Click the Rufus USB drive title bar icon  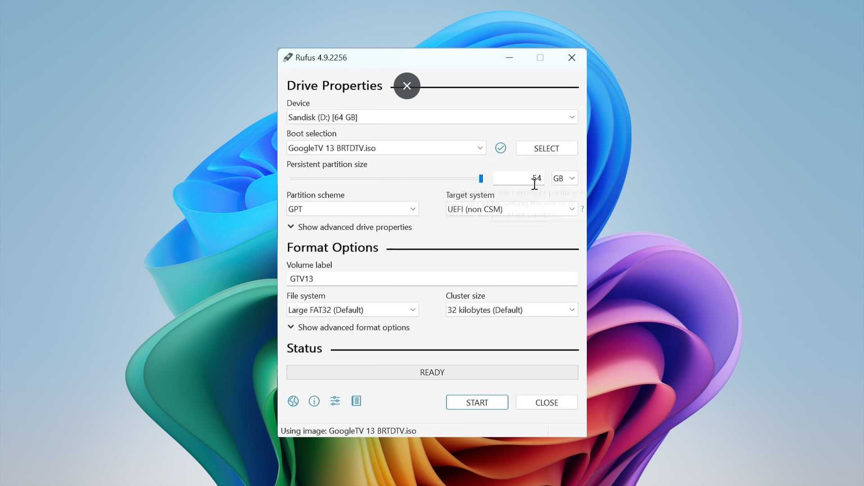(288, 58)
